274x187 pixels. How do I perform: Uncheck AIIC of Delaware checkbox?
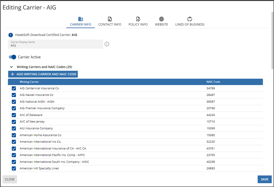point(14,115)
